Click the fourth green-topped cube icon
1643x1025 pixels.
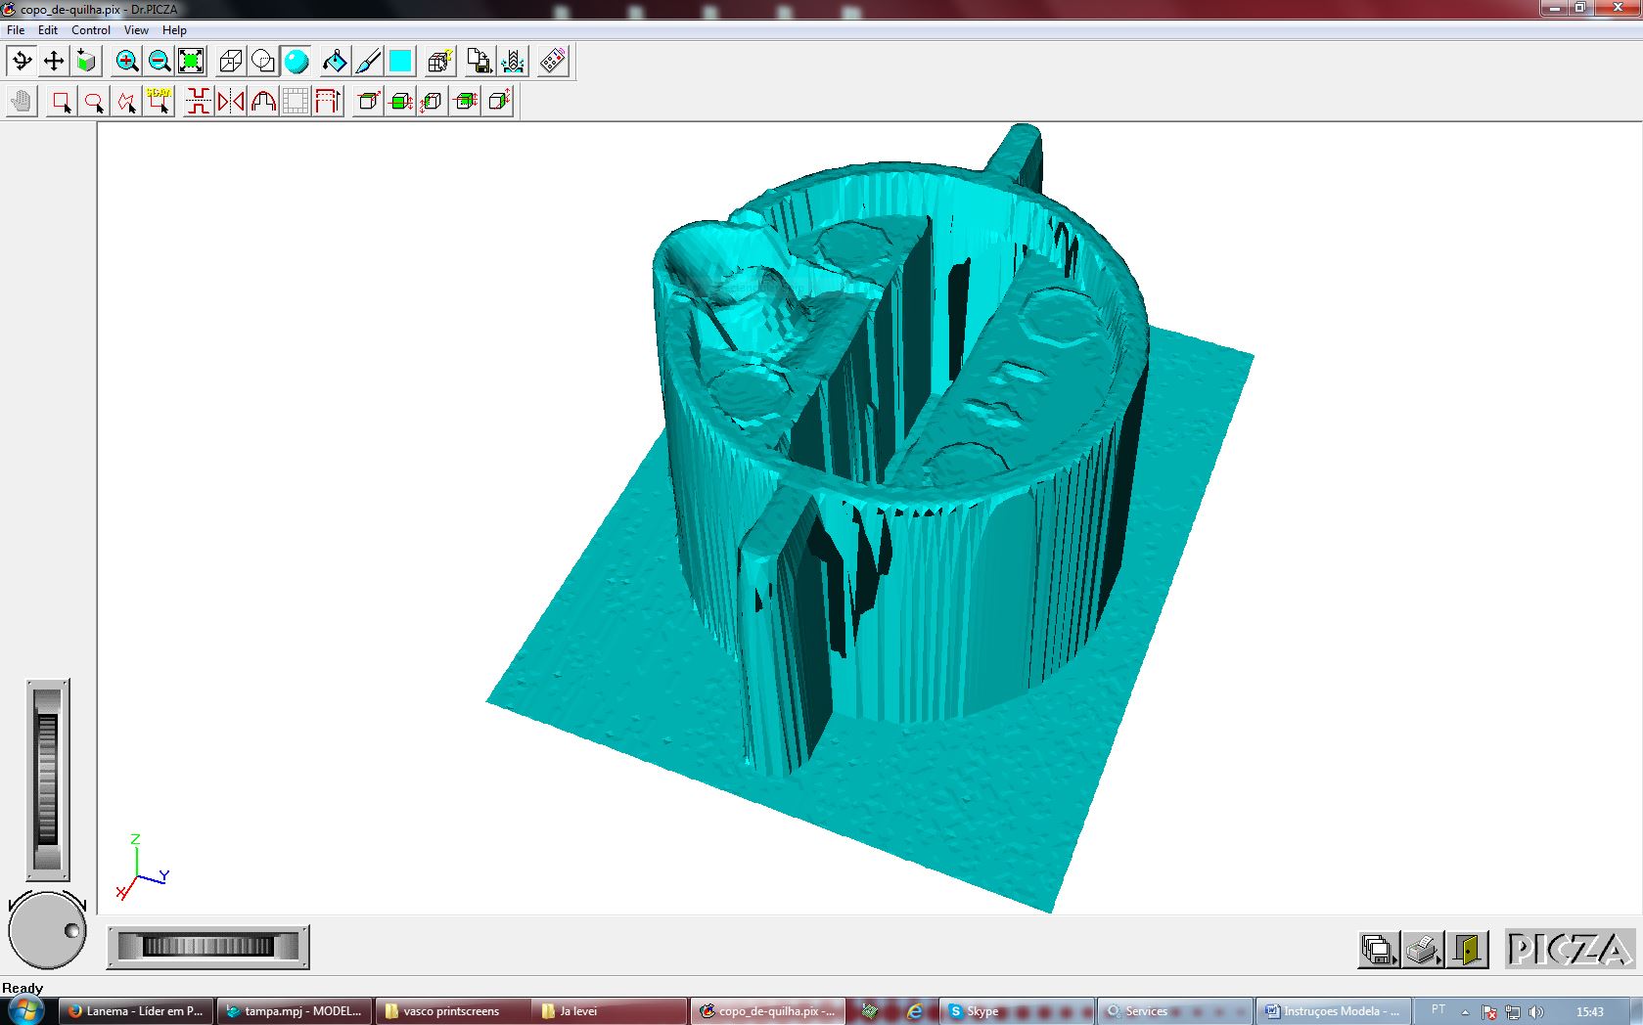pos(467,101)
